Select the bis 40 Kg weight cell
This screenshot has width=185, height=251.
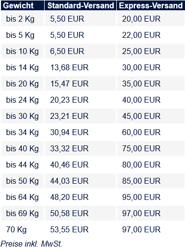click(23, 148)
